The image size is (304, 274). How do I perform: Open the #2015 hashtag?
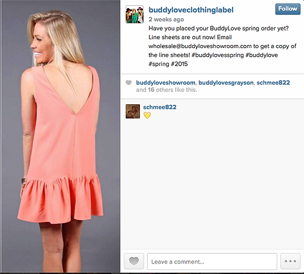179,64
